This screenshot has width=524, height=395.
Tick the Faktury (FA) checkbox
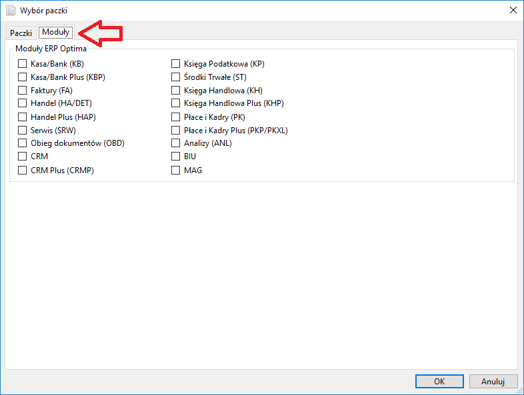point(23,91)
